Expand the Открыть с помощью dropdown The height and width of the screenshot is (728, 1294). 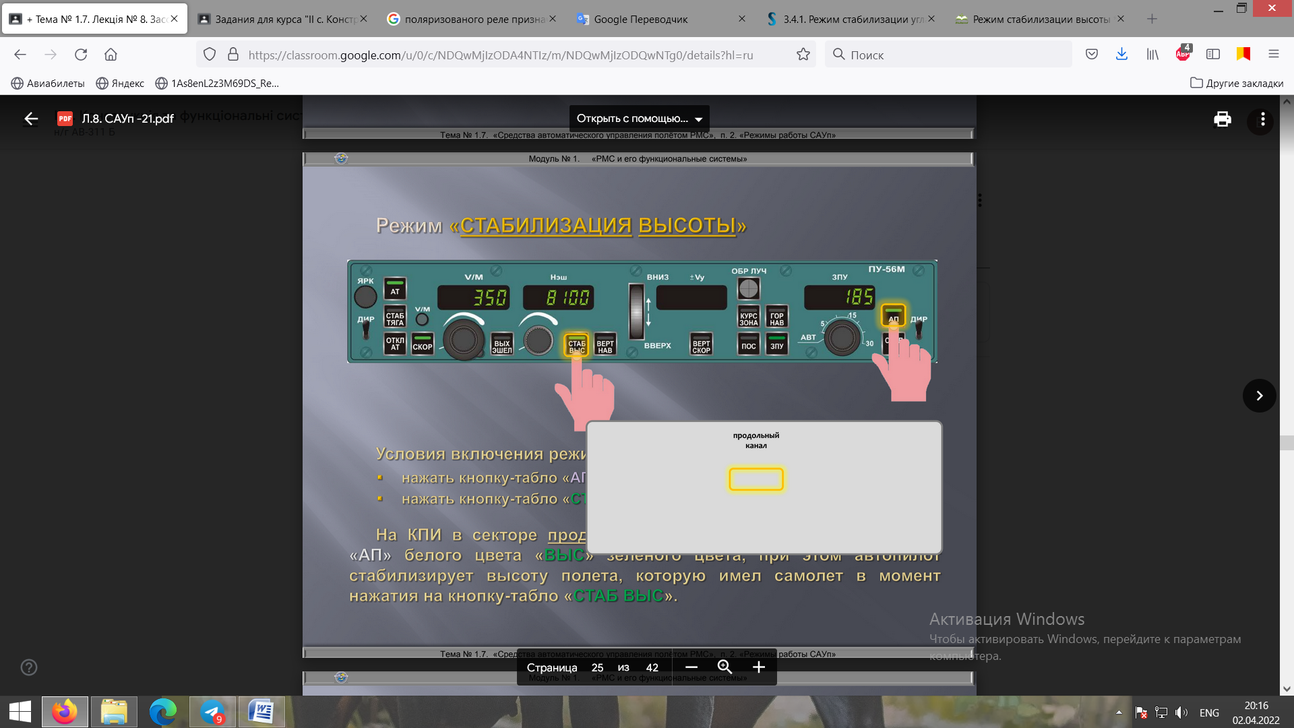pos(639,119)
